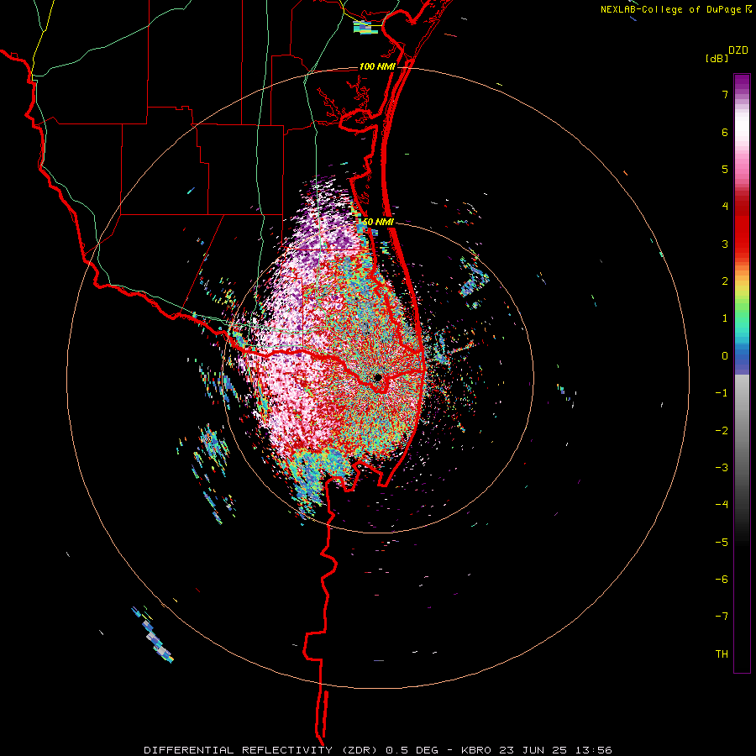This screenshot has width=756, height=756.
Task: Click the color scale at 7 dB purple
Action: [x=742, y=94]
